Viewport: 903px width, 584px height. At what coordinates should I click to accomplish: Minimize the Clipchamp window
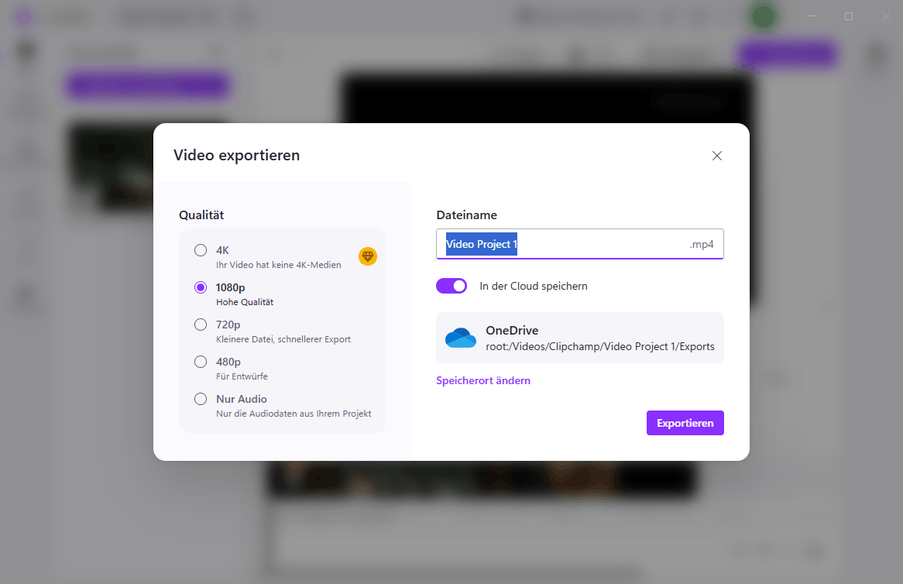click(x=812, y=16)
